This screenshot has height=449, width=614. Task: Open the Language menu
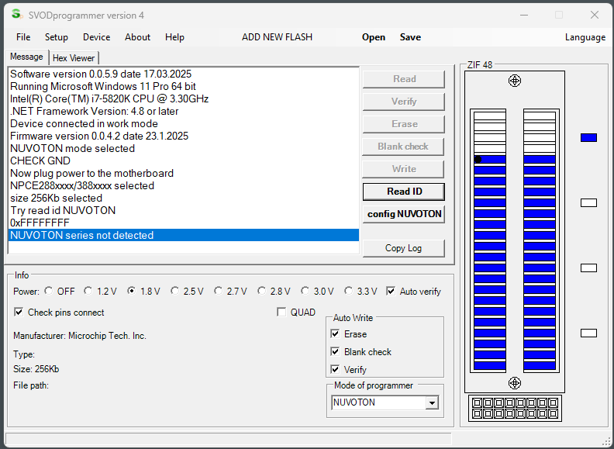(x=585, y=37)
